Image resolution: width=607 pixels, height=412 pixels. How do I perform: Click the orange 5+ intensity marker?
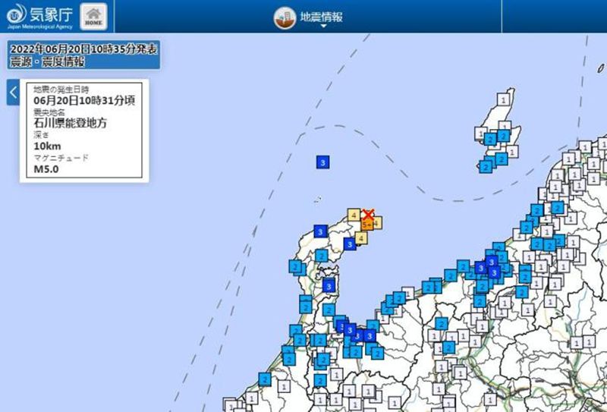366,225
